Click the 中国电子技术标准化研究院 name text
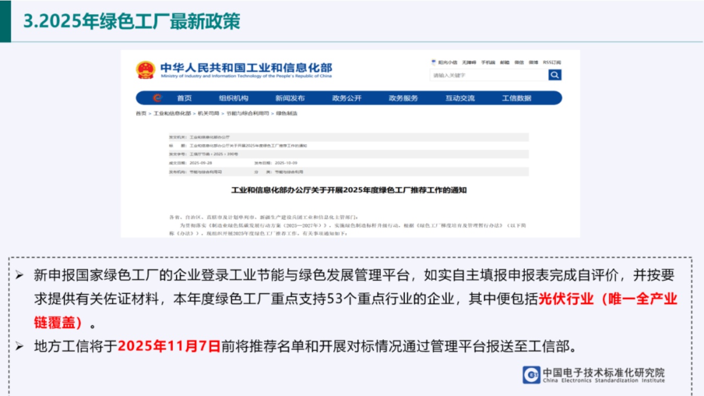Viewport: 704px width, 396px height. [604, 372]
